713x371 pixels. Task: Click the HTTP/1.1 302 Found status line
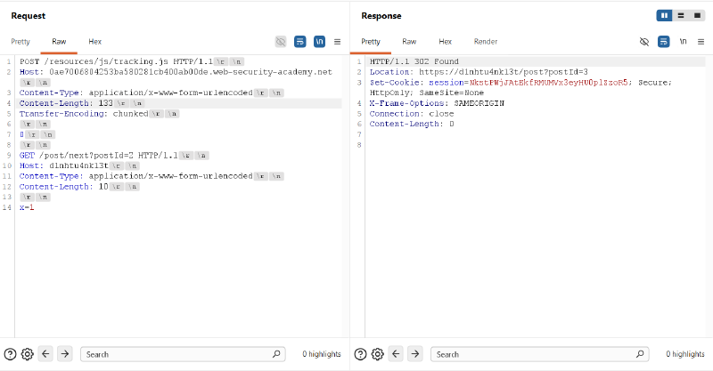(414, 61)
